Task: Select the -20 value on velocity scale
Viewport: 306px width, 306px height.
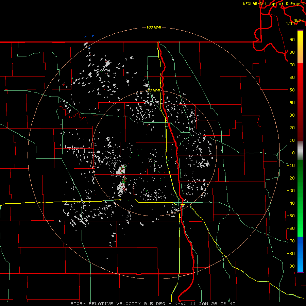Action: click(x=291, y=178)
